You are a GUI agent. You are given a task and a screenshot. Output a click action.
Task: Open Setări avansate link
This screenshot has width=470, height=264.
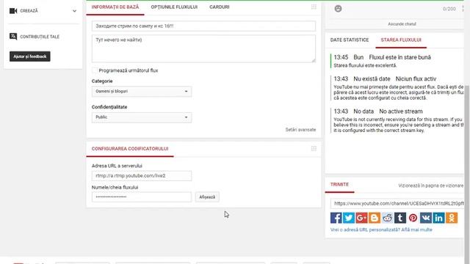tap(300, 130)
